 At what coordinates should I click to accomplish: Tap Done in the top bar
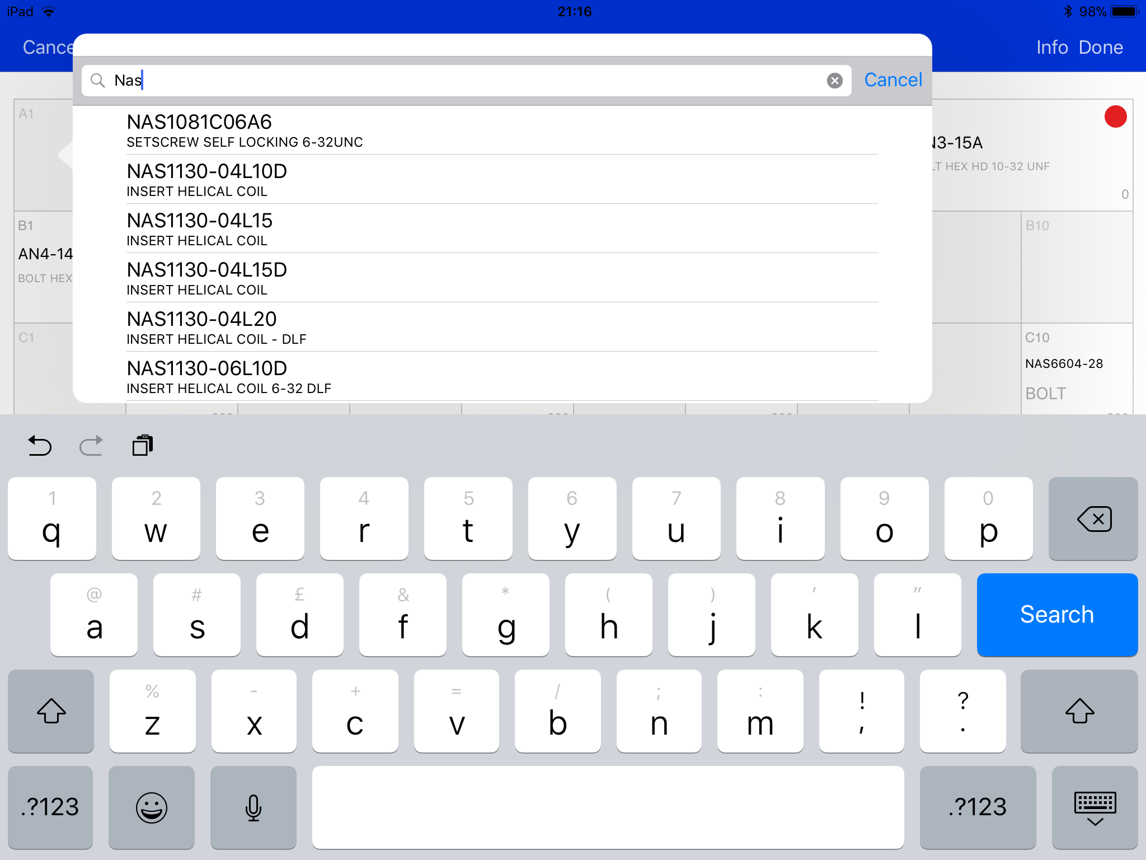[1100, 48]
